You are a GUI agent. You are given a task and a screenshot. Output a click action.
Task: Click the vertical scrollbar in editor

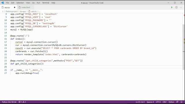(184, 47)
